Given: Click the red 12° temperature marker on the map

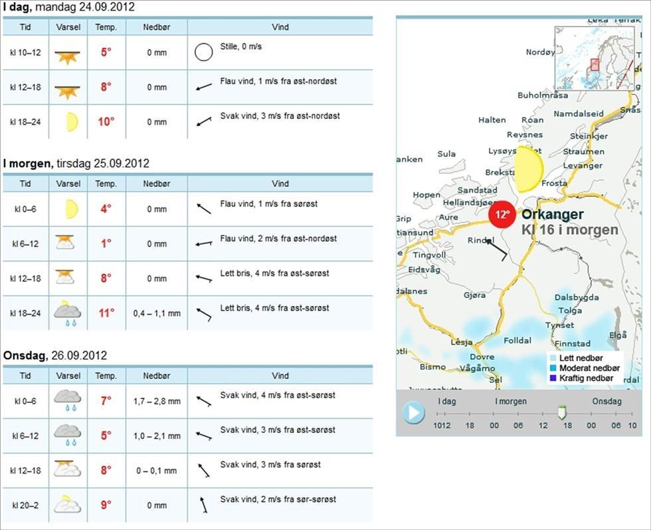Looking at the screenshot, I should pos(503,214).
